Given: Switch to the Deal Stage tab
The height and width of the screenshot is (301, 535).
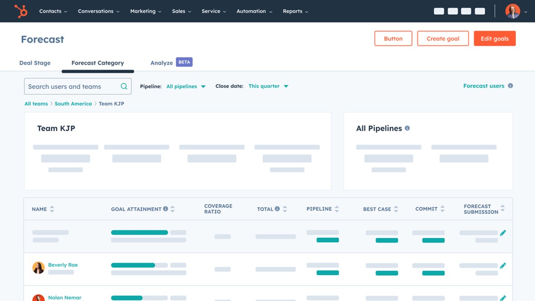Looking at the screenshot, I should click(x=35, y=63).
